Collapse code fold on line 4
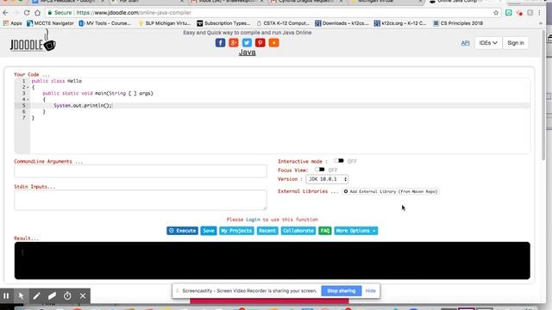This screenshot has width=552, height=310. tap(28, 100)
